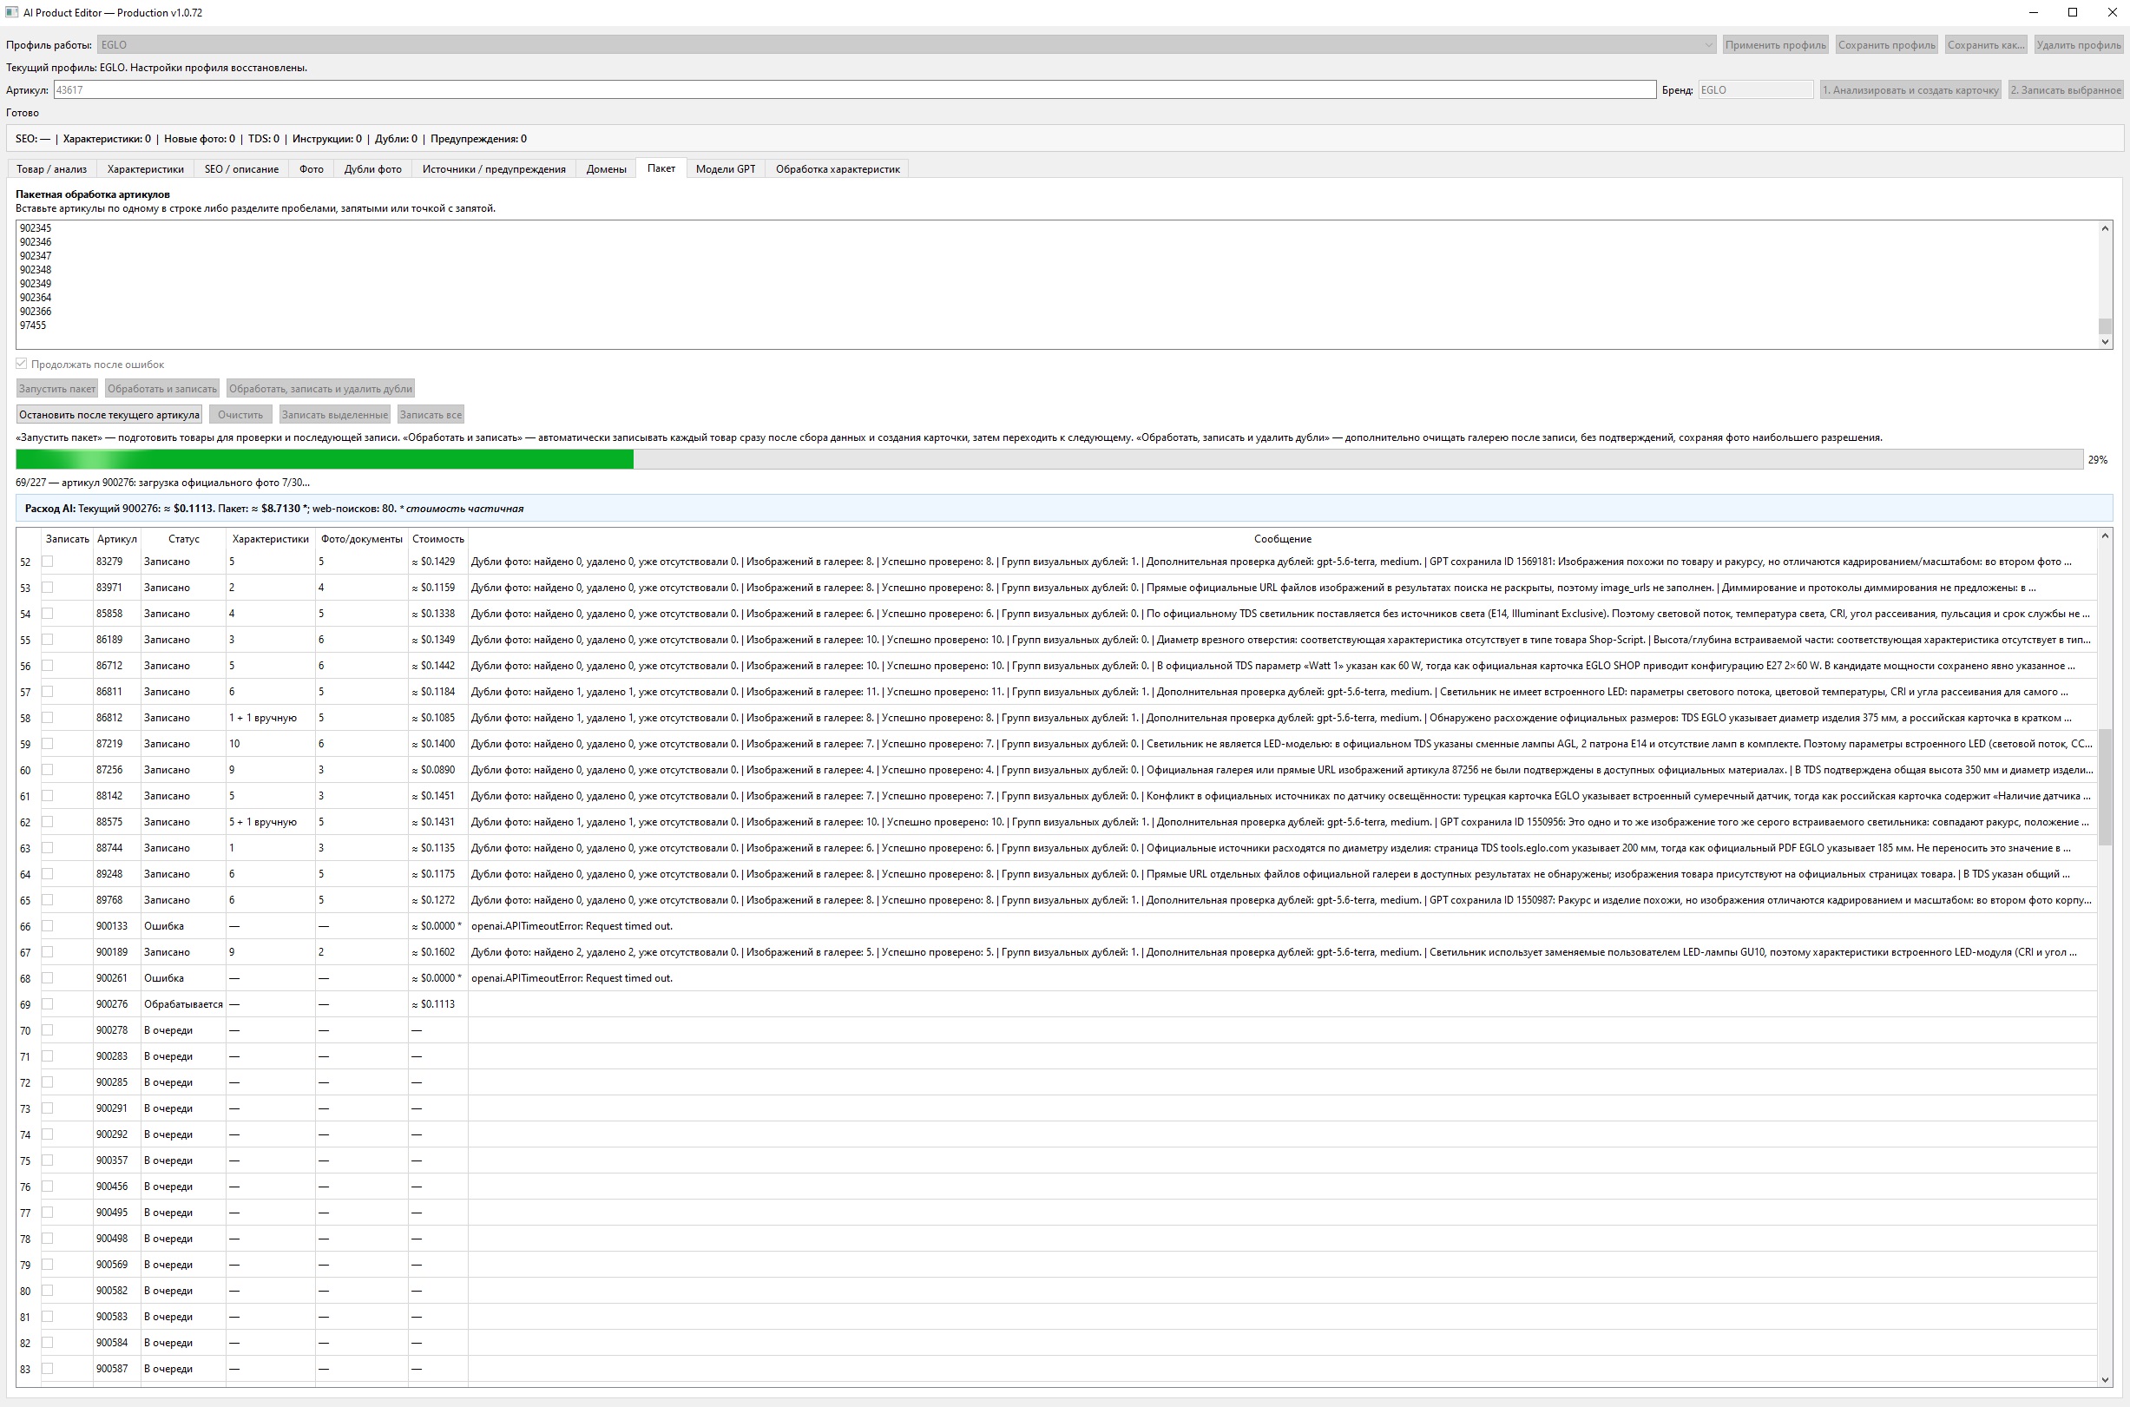Click the Сообщение column header
The width and height of the screenshot is (2130, 1407).
tap(1282, 539)
